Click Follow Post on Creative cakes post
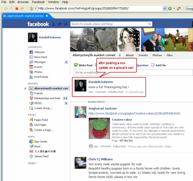193x181 pixels. (119, 146)
